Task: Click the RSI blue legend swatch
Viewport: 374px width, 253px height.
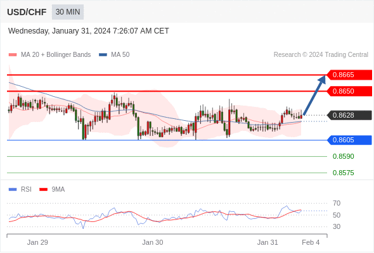Action: click(x=13, y=190)
